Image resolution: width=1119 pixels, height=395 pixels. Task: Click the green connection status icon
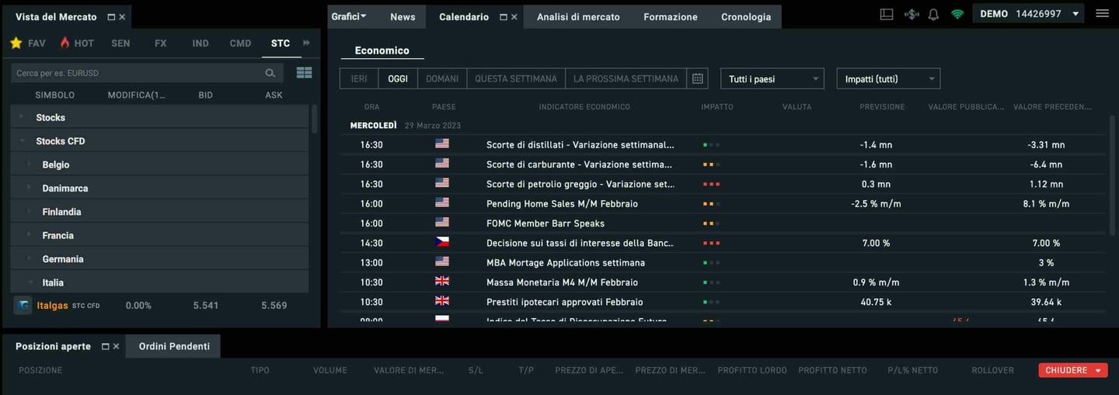click(957, 14)
